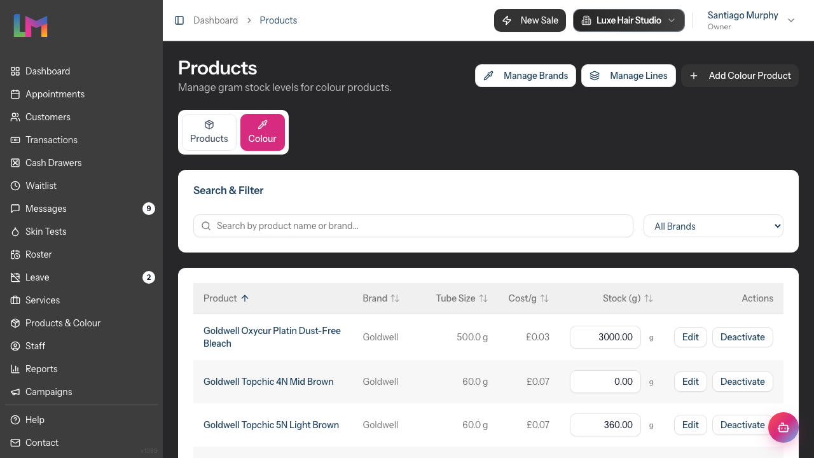Click the Leave pending badge 2
The height and width of the screenshot is (458, 814).
point(149,277)
